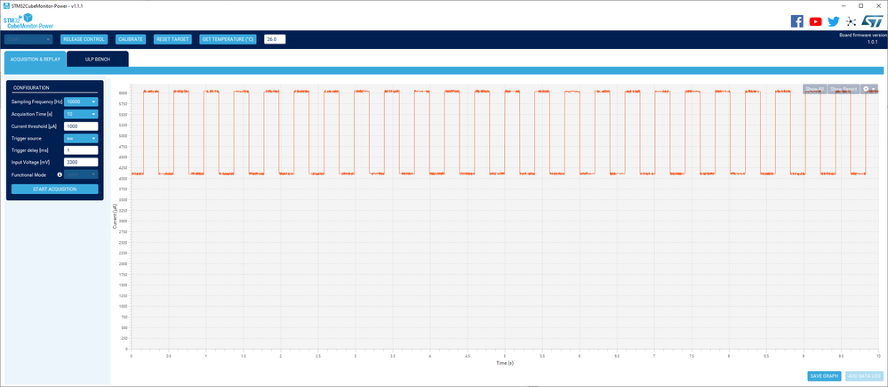Focus the Input Voltage input field

pos(81,162)
